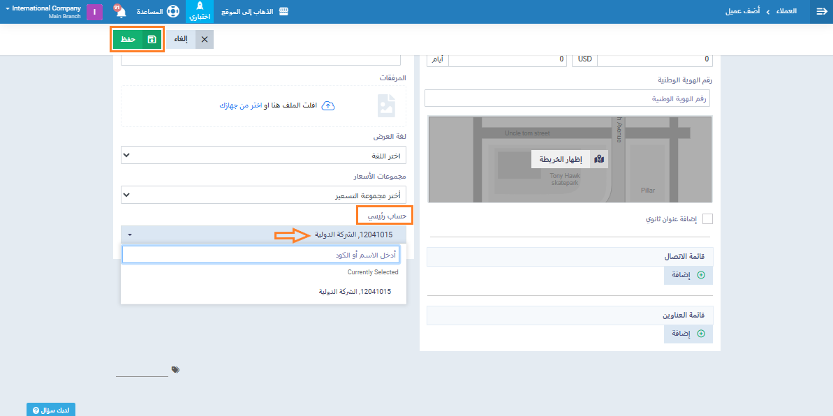Viewport: 833px width, 416px height.
Task: Enable the add secondary address checkbox
Action: tap(707, 219)
